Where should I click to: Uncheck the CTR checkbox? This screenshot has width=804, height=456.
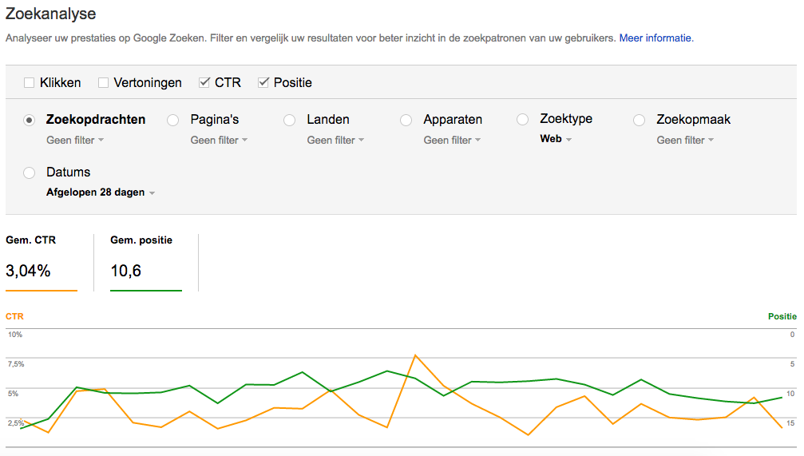[204, 82]
